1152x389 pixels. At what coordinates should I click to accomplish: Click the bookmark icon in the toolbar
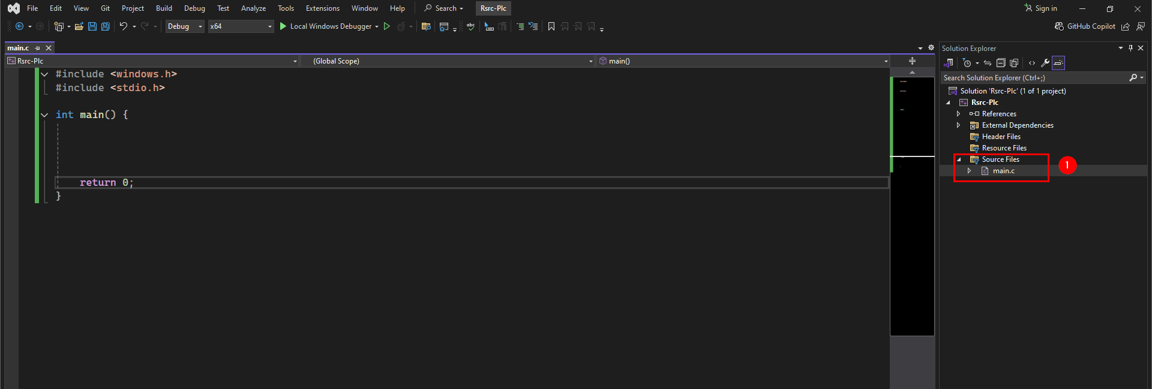coord(551,26)
